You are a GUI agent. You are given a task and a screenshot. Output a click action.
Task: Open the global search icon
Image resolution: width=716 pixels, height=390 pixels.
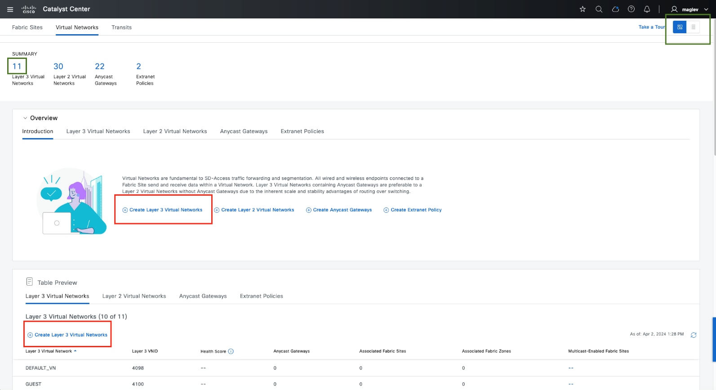[599, 9]
